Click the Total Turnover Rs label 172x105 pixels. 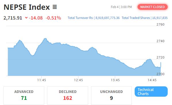tap(80, 18)
